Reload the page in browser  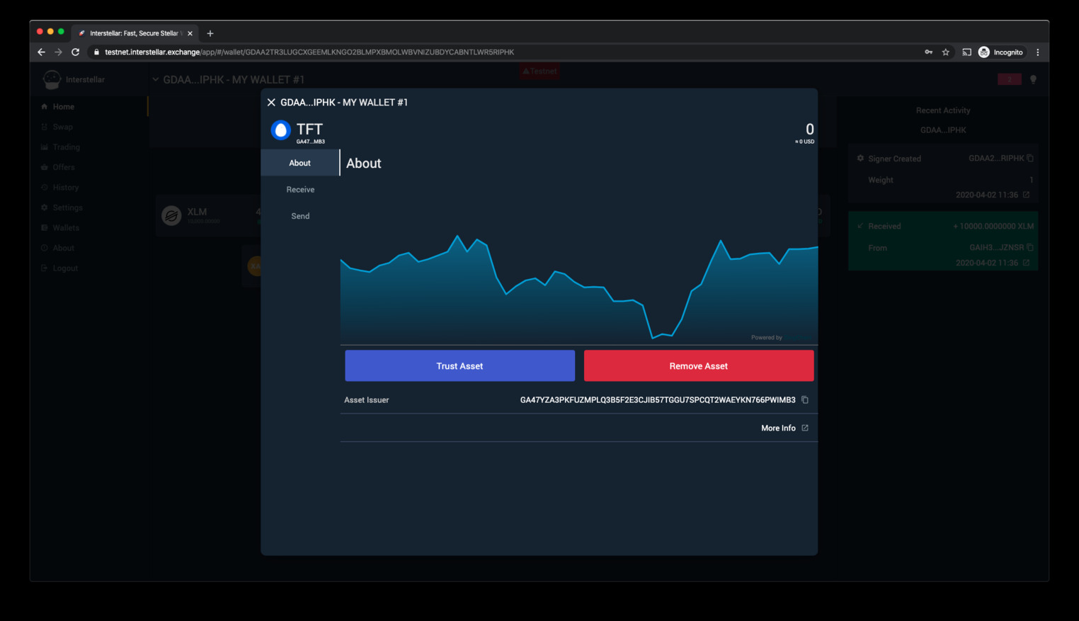click(x=76, y=52)
